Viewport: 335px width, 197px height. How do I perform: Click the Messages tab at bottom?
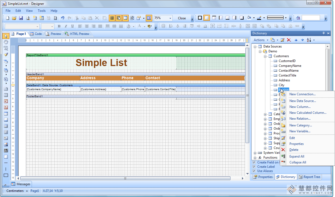click(x=21, y=184)
